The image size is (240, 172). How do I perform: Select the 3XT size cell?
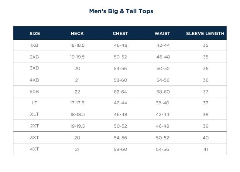click(x=34, y=138)
